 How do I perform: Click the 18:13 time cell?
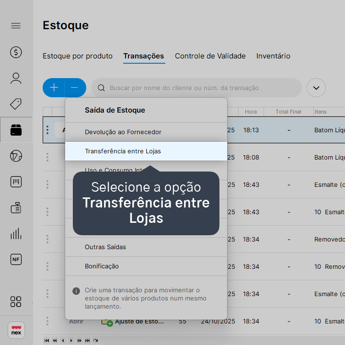pyautogui.click(x=251, y=130)
